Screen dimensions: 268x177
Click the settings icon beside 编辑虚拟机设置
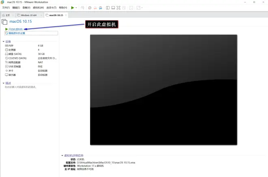point(6,33)
